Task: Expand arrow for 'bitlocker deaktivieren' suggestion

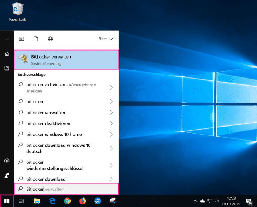Action: 111,124
